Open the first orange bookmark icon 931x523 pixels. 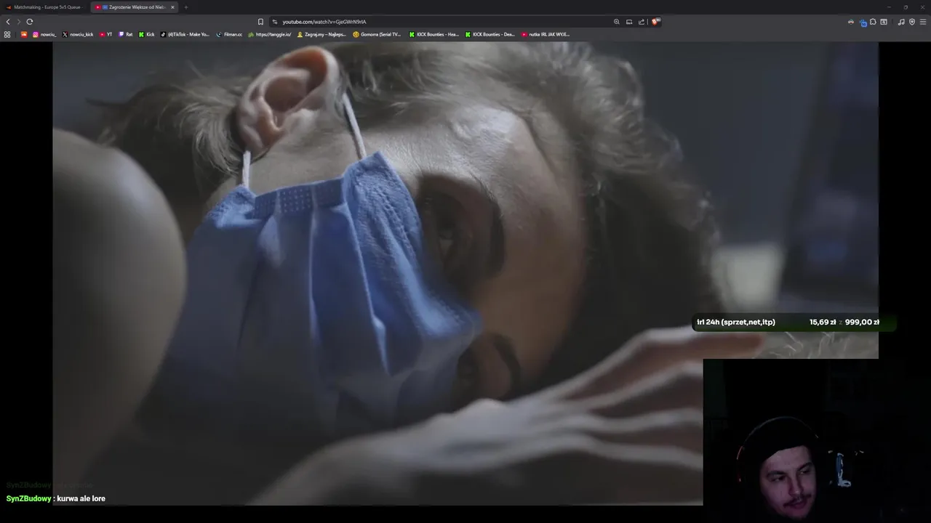point(23,34)
